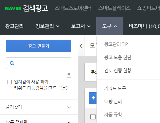Select 광고관리 TIP from dropdown
160x123 pixels.
point(116,44)
